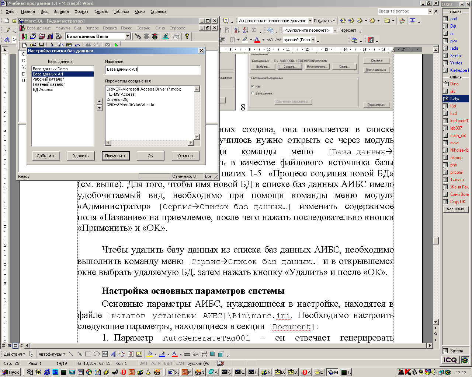The width and height of the screenshot is (472, 377).
Task: Click the 'Add Users' button in ICQ
Action: pos(455,209)
